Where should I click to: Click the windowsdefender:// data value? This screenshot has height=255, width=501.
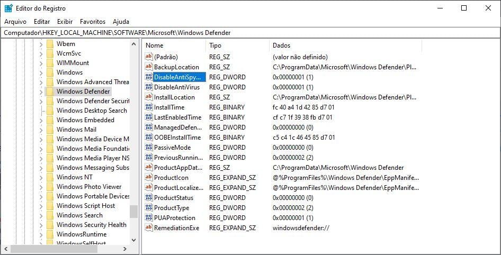click(x=301, y=228)
